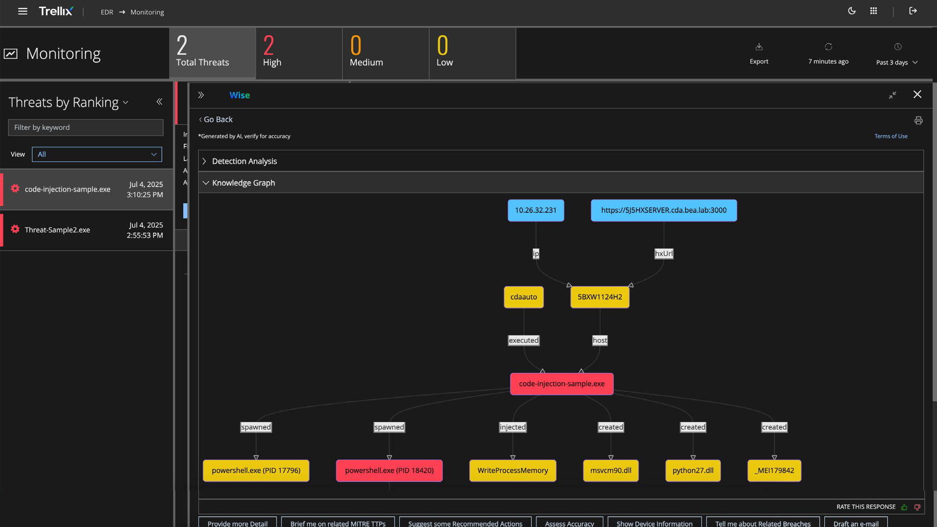Viewport: 937px width, 527px height.
Task: Select the Medium threats tab
Action: coord(386,53)
